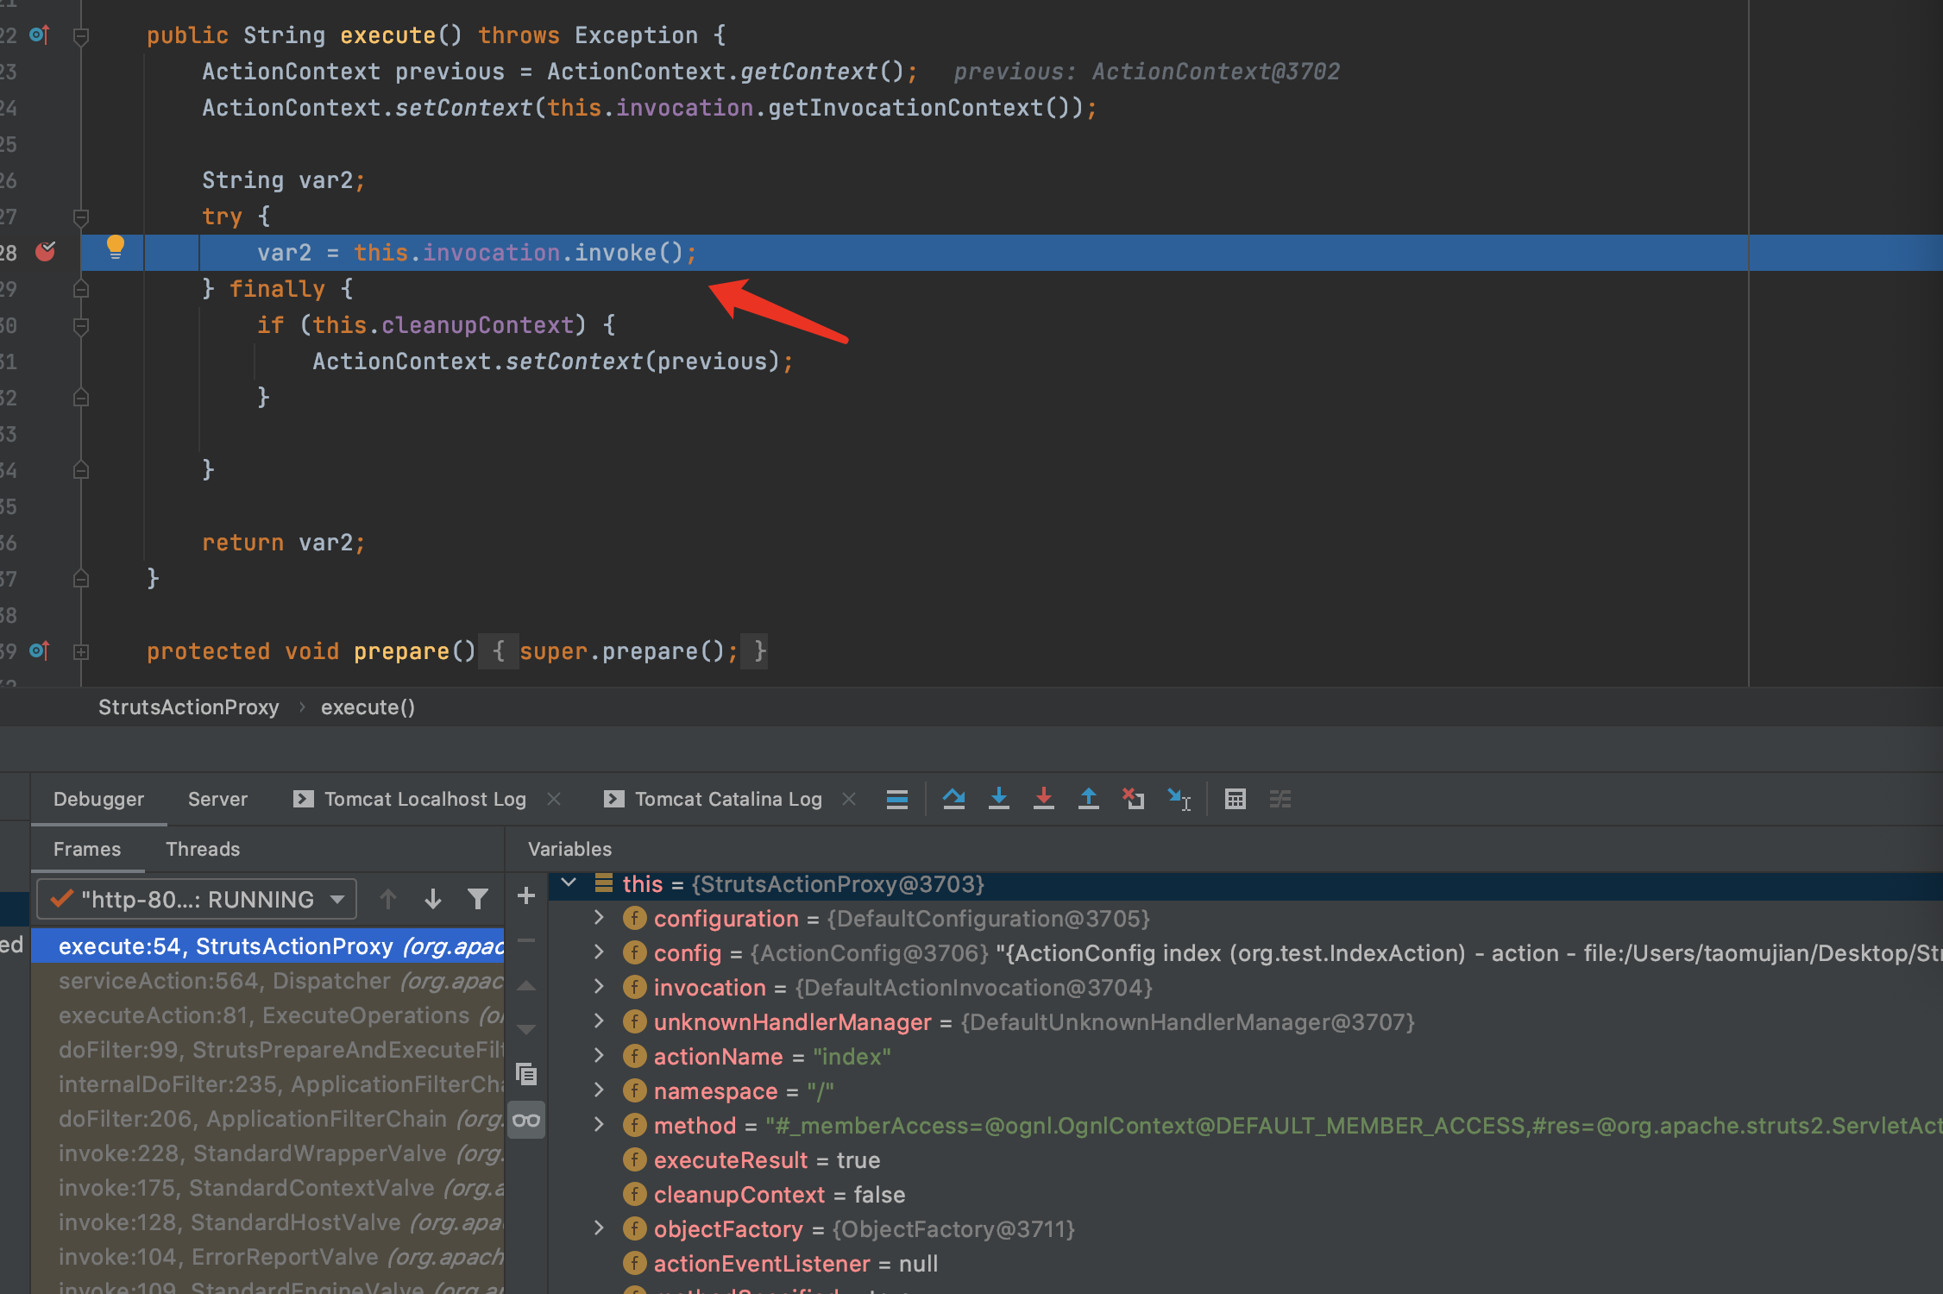
Task: Expand the folded prepare() method
Action: pyautogui.click(x=81, y=651)
